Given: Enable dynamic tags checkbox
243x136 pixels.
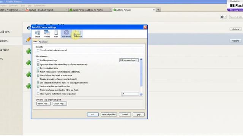Looking at the screenshot, I should point(38,60).
